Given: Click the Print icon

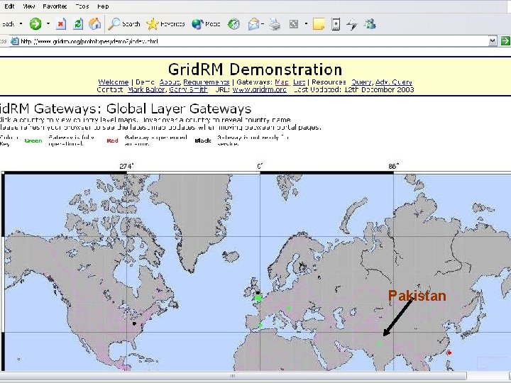Looking at the screenshot, I should point(275,24).
